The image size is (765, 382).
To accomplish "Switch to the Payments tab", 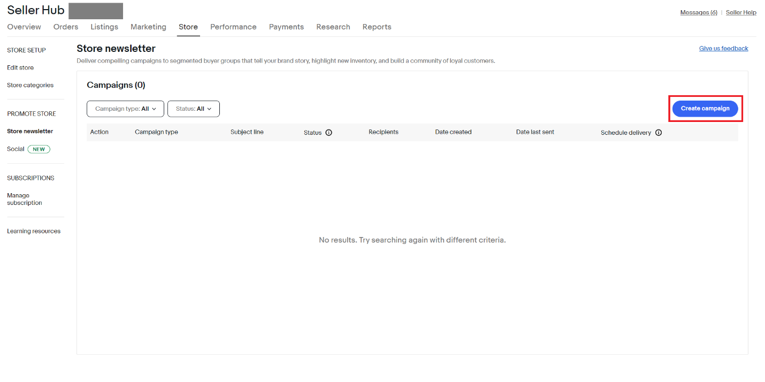I will (x=286, y=27).
